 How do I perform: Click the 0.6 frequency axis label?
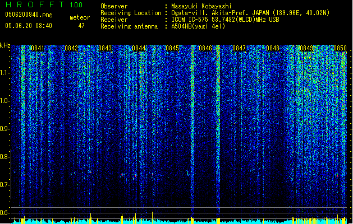(x=4, y=213)
